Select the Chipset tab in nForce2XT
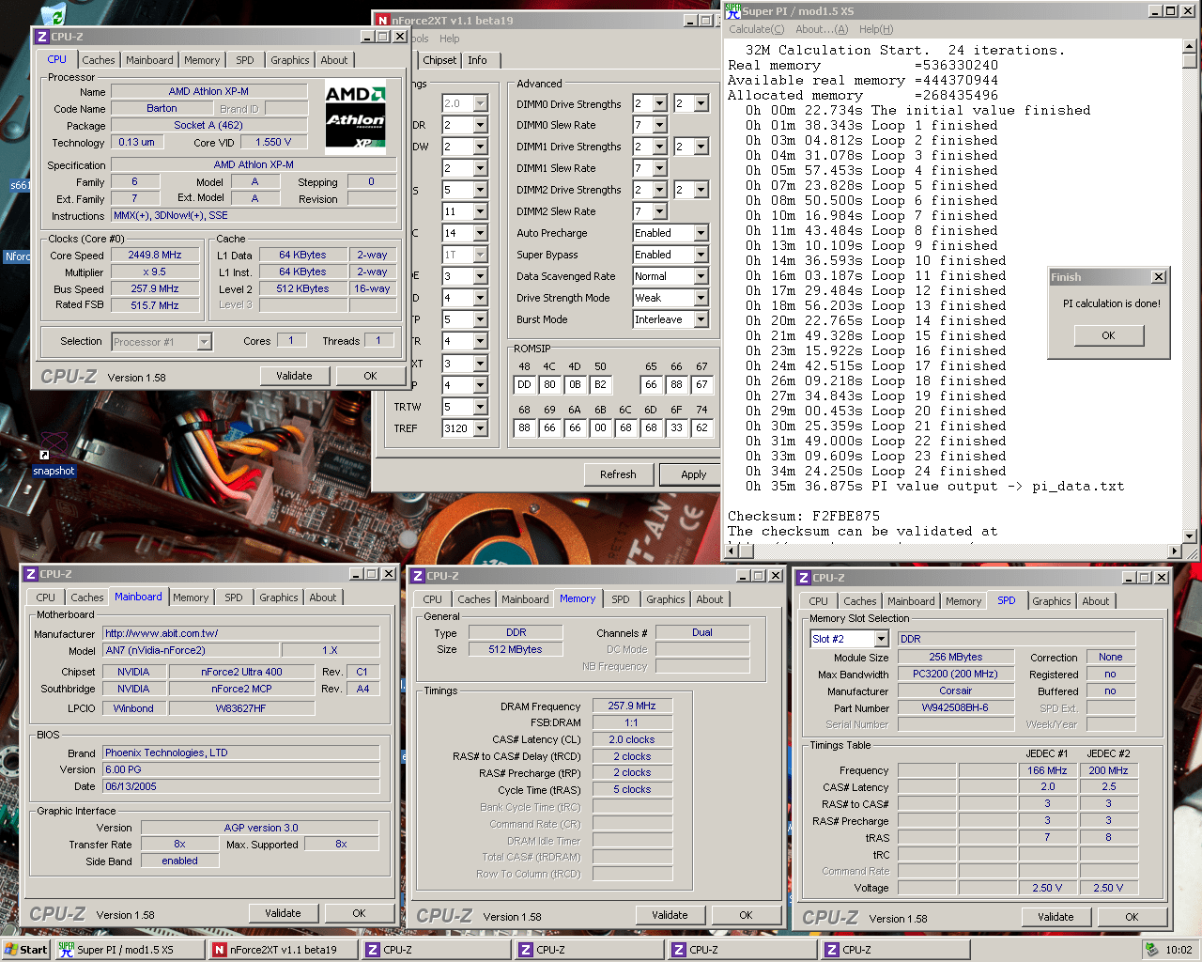The height and width of the screenshot is (962, 1202). pos(439,60)
